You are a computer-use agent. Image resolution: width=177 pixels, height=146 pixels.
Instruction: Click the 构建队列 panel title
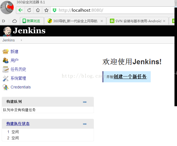(x=14, y=102)
